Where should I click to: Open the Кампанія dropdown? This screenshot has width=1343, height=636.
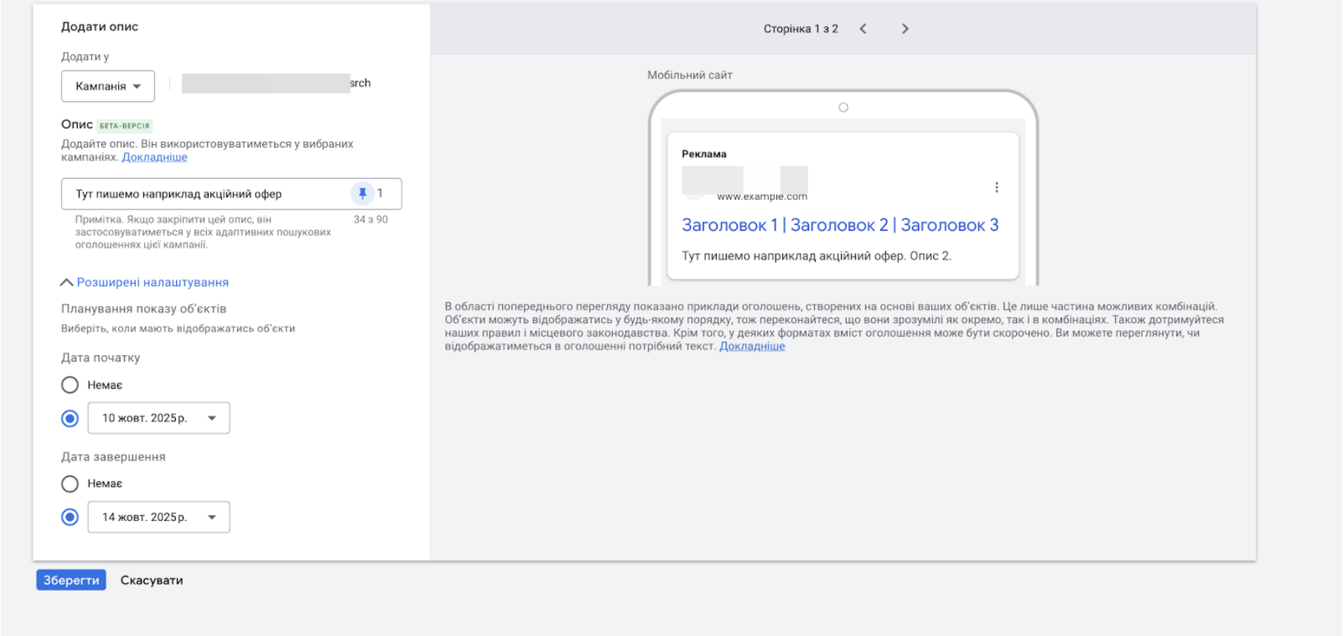108,86
